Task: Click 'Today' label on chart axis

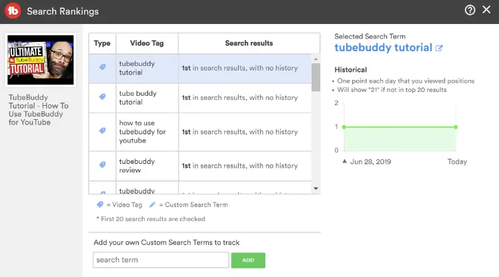Action: [x=457, y=162]
